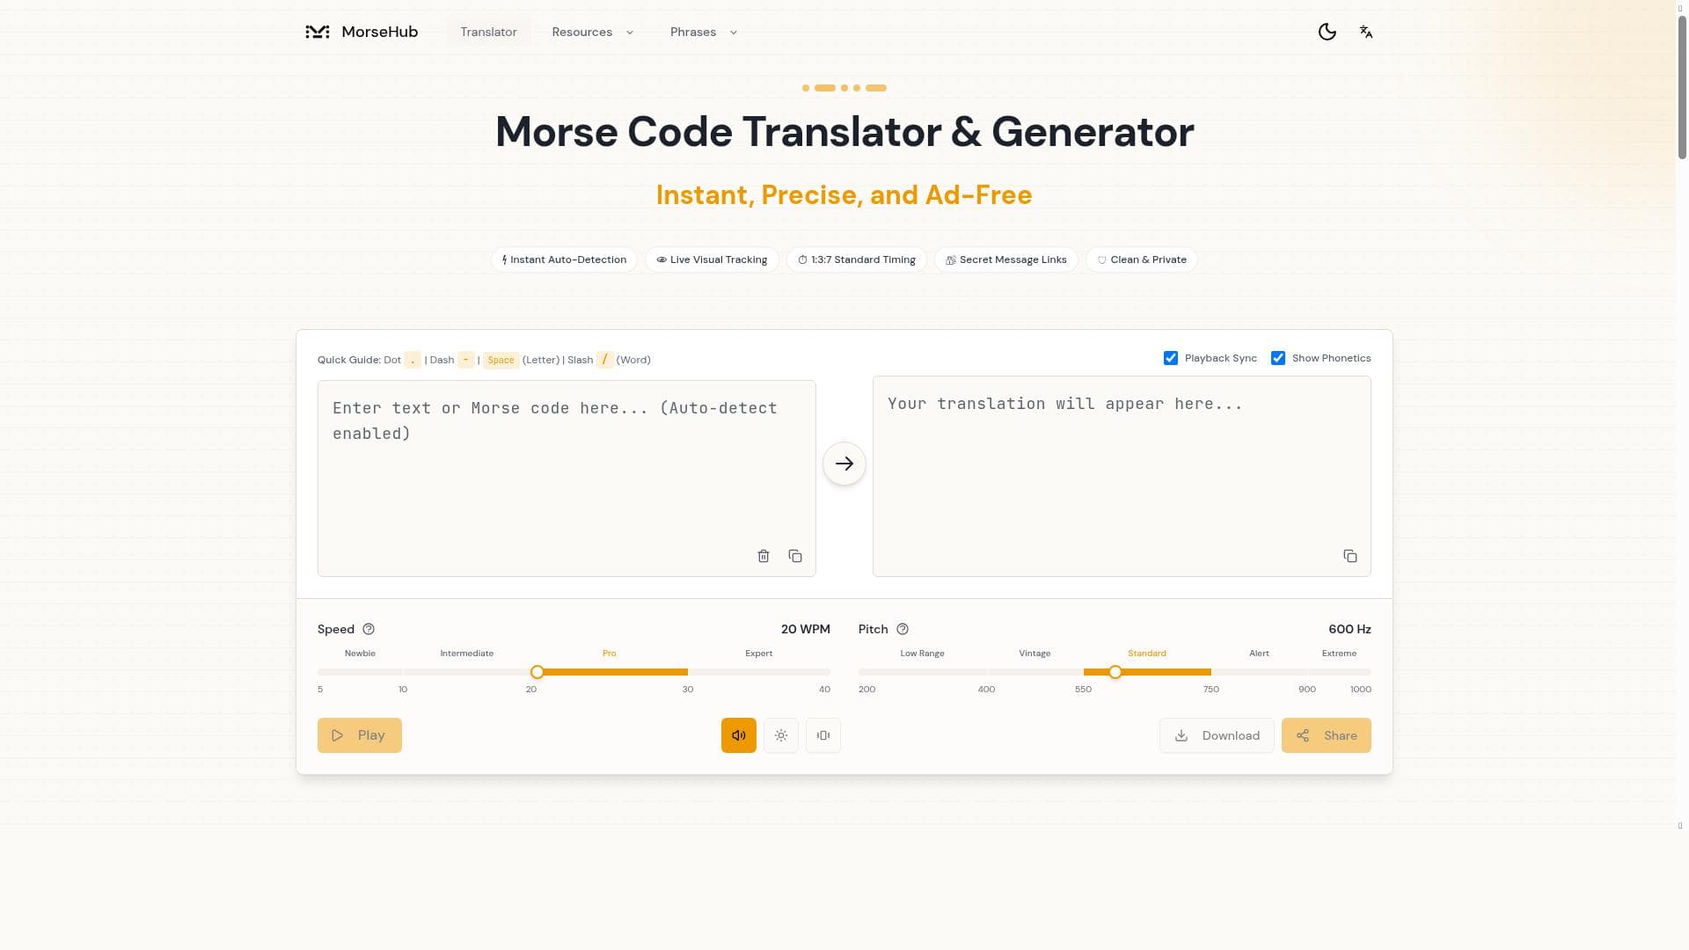Screen dimensions: 1689x950
Task: Expand the Resources dropdown menu
Action: pos(592,32)
